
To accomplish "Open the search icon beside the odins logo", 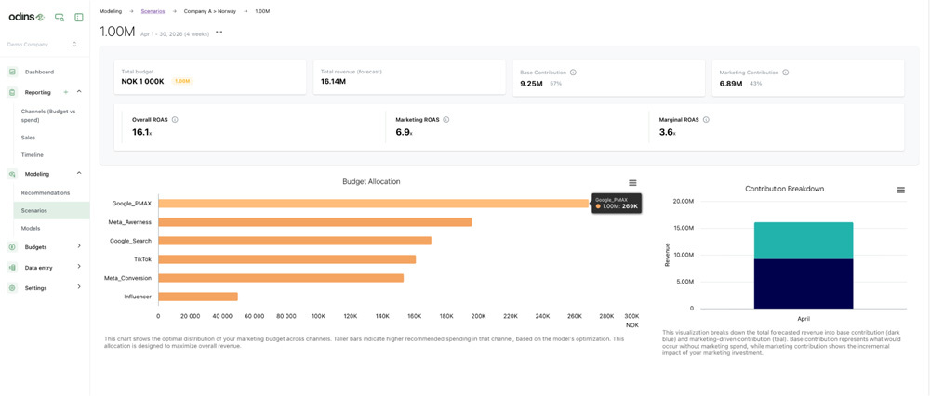I will (x=60, y=17).
